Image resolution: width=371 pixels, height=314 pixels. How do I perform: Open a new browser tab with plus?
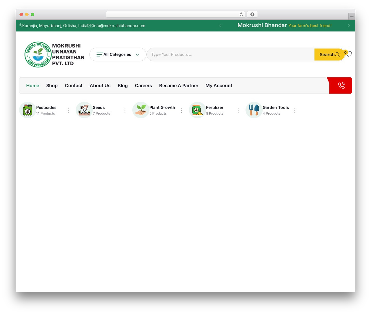(352, 17)
